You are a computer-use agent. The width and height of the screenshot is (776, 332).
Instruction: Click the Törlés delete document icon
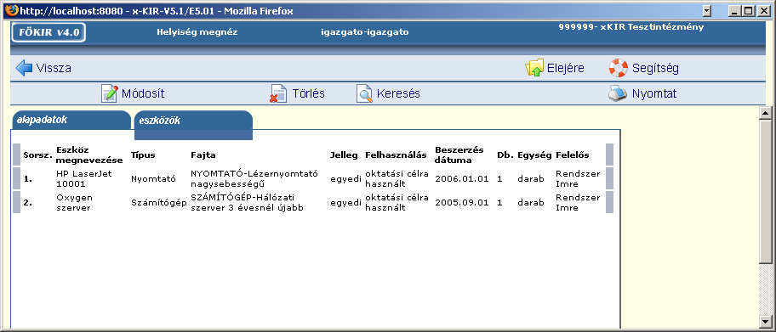point(278,93)
